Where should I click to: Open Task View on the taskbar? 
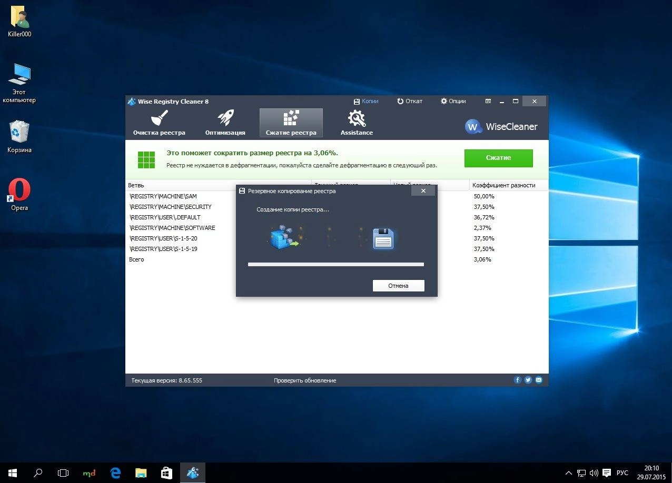63,473
